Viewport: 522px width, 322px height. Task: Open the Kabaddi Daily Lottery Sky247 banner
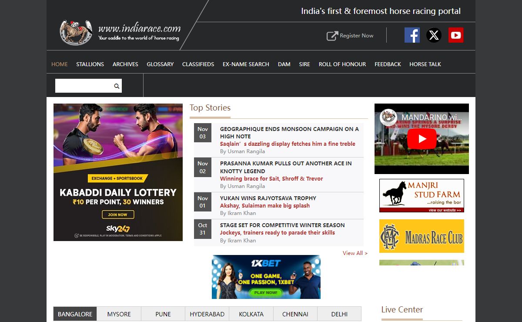tap(118, 172)
